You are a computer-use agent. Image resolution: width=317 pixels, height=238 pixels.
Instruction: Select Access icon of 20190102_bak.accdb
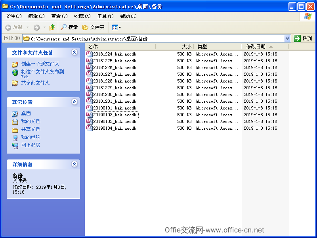click(x=89, y=115)
